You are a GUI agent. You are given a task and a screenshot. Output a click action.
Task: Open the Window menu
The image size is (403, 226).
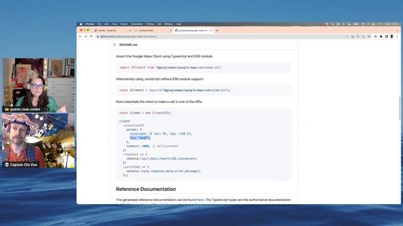[169, 24]
